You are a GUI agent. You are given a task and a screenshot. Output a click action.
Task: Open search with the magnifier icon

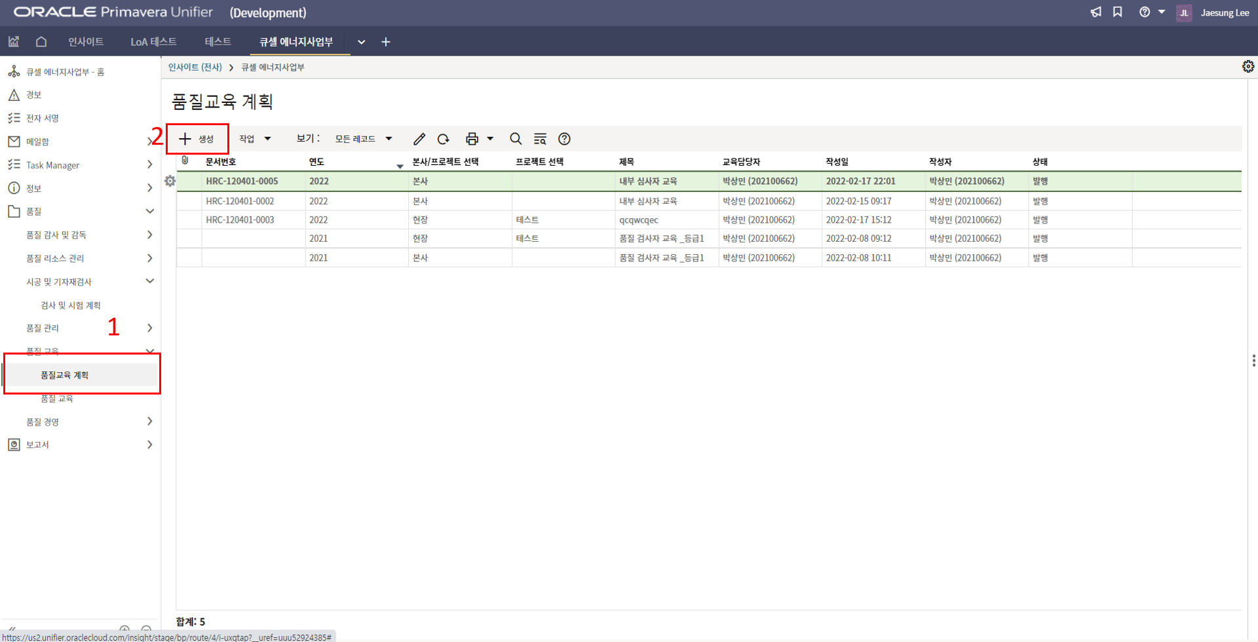516,139
